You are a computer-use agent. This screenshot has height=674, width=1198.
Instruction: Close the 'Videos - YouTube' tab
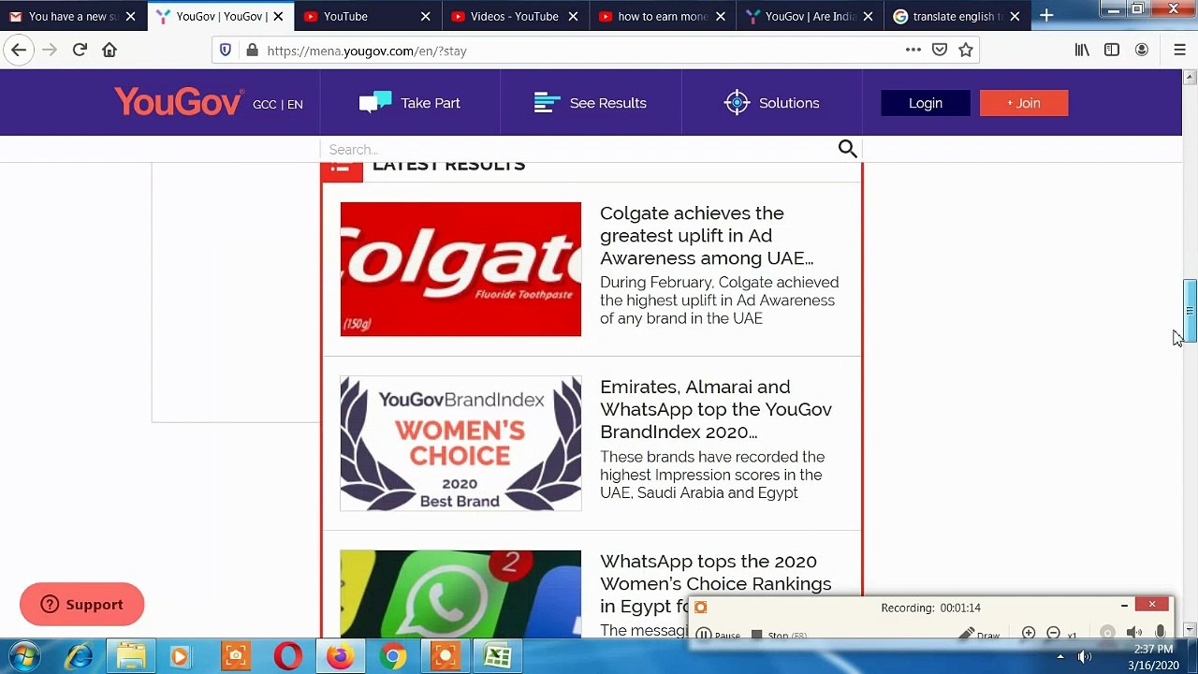[x=573, y=16]
